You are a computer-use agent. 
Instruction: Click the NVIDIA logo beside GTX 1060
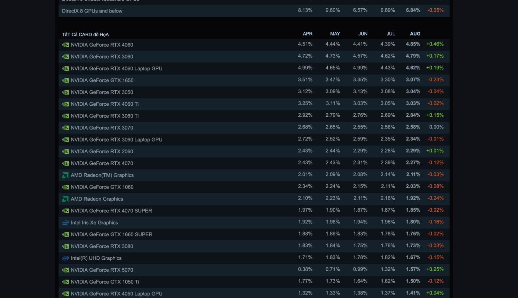coord(65,187)
